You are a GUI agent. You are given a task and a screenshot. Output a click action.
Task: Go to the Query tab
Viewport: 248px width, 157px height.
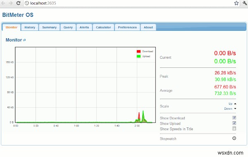click(x=68, y=28)
